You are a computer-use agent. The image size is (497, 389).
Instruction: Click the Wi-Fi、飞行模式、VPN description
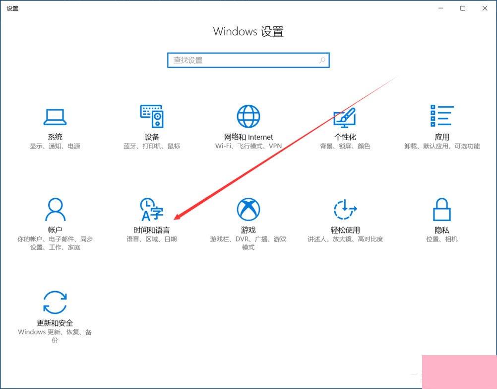(248, 146)
